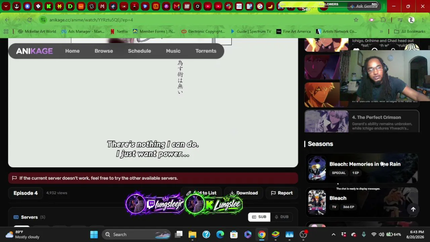The height and width of the screenshot is (242, 430).
Task: Expand the bookmarks overflow chevron
Action: click(x=381, y=32)
